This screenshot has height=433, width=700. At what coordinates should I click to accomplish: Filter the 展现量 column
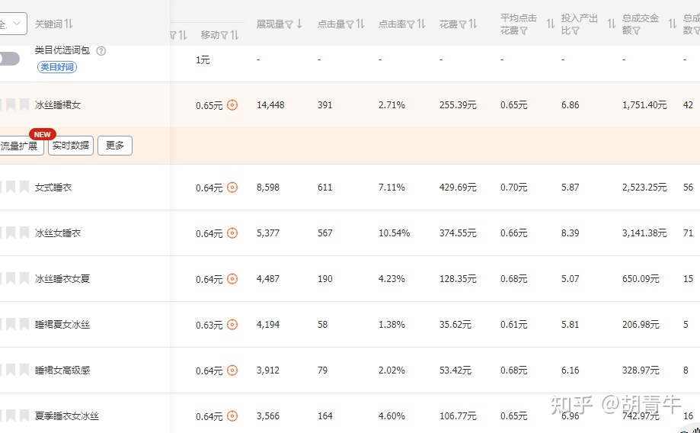[289, 24]
